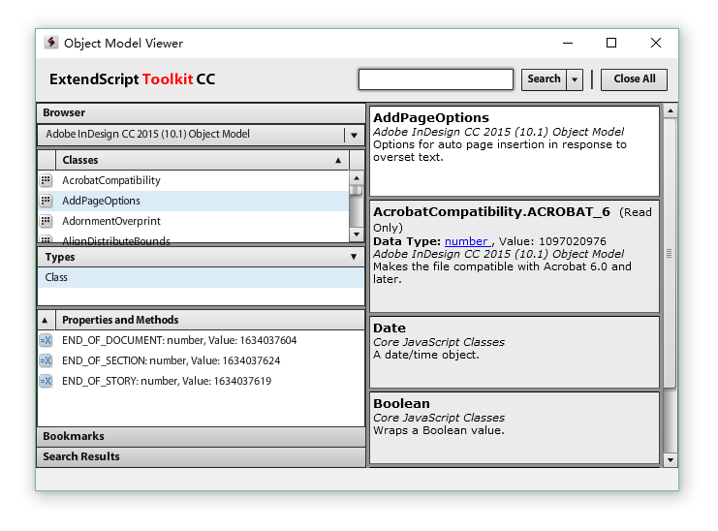718x531 pixels.
Task: Click the AcrobatCompatibility class icon
Action: [x=46, y=180]
